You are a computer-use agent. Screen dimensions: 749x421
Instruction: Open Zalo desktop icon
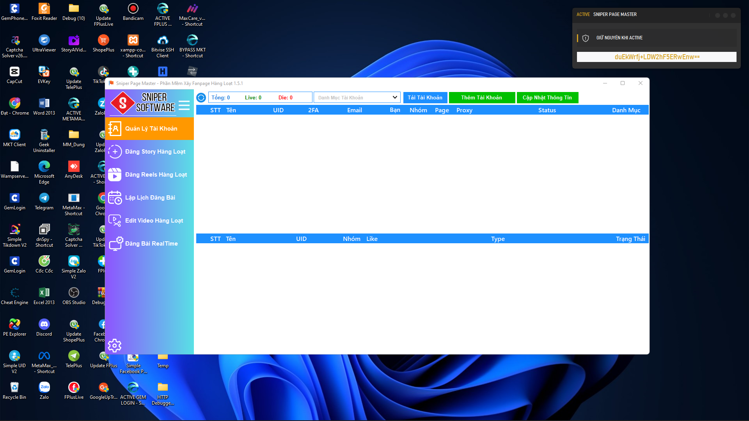click(x=44, y=391)
